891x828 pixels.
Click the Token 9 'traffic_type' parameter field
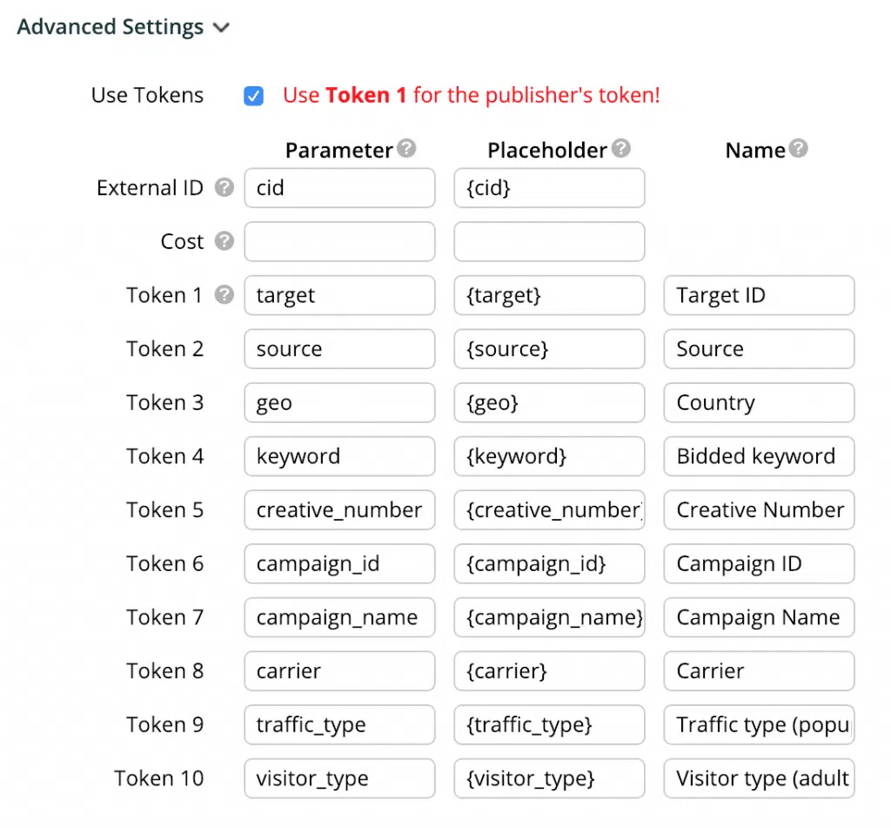339,725
